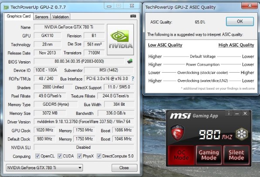
Task: Click the NVIDIA SLI field showing Disabled
Action: (84, 147)
